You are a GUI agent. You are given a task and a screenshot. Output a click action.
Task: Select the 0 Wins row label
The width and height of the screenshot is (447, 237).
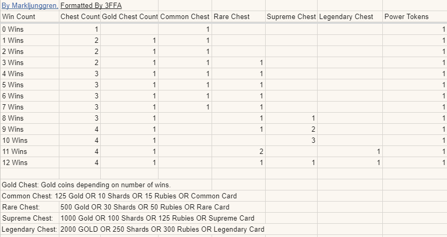[13, 29]
